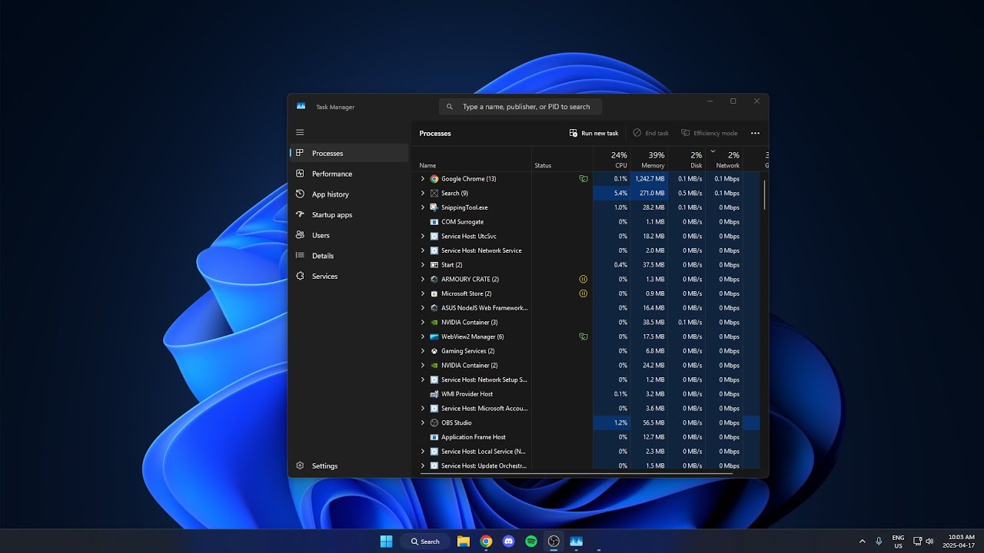Click the ARMOURY CRATE process icon

click(434, 279)
